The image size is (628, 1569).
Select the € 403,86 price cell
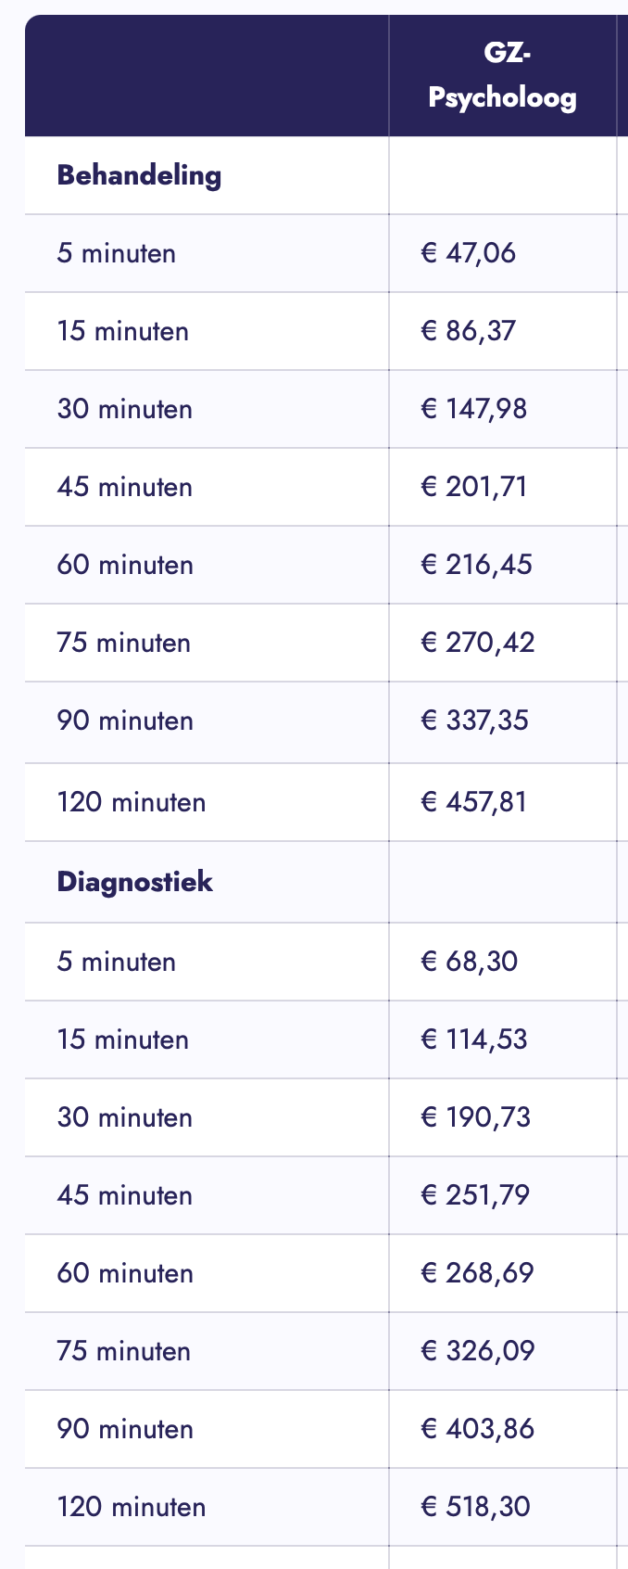point(477,1429)
